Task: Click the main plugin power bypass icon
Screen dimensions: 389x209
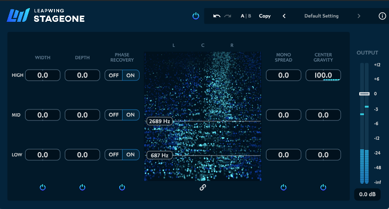Action: click(x=196, y=16)
